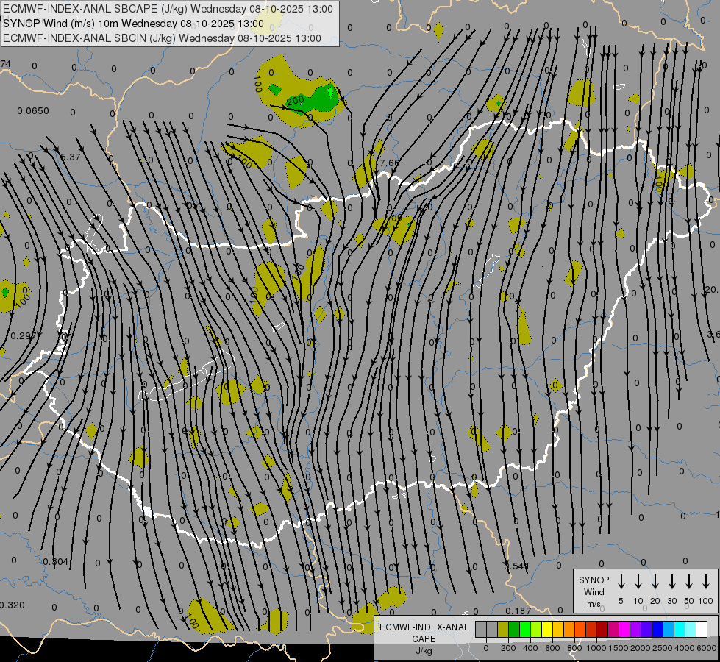Select the yellow-green CAPE legend swatch
This screenshot has width=720, height=662.
[x=536, y=630]
